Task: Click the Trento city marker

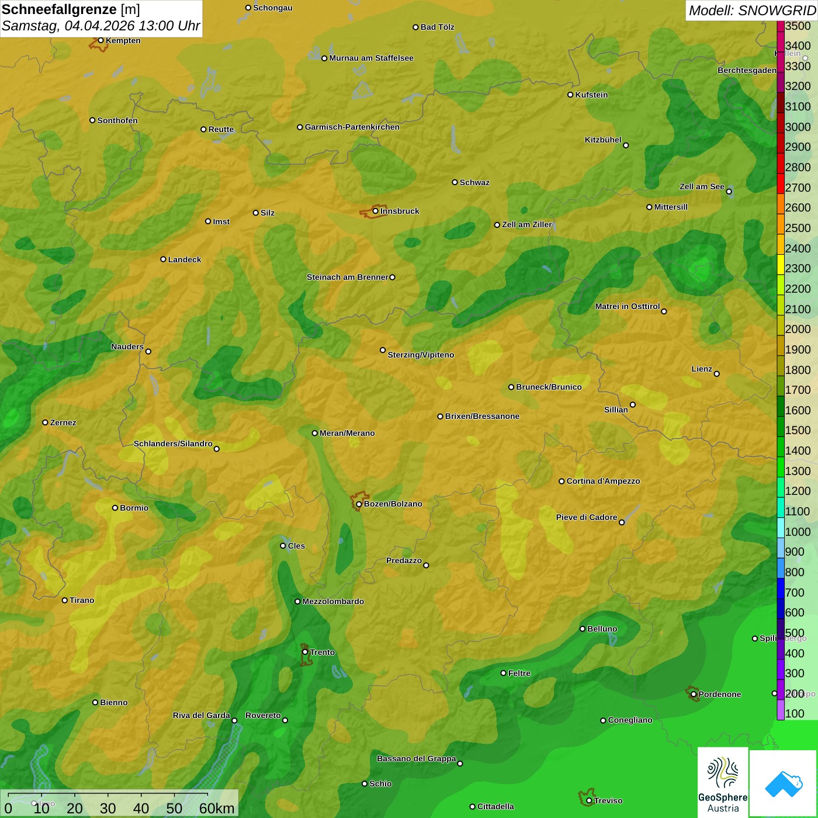Action: pos(305,652)
